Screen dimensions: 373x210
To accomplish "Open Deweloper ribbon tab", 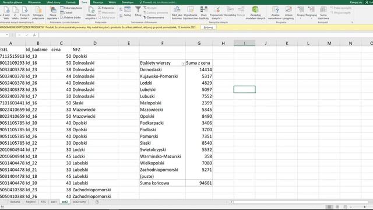I will coord(128,2).
